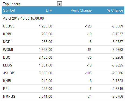
Task: Select the NMFBS symbol row
Action: (x=63, y=96)
